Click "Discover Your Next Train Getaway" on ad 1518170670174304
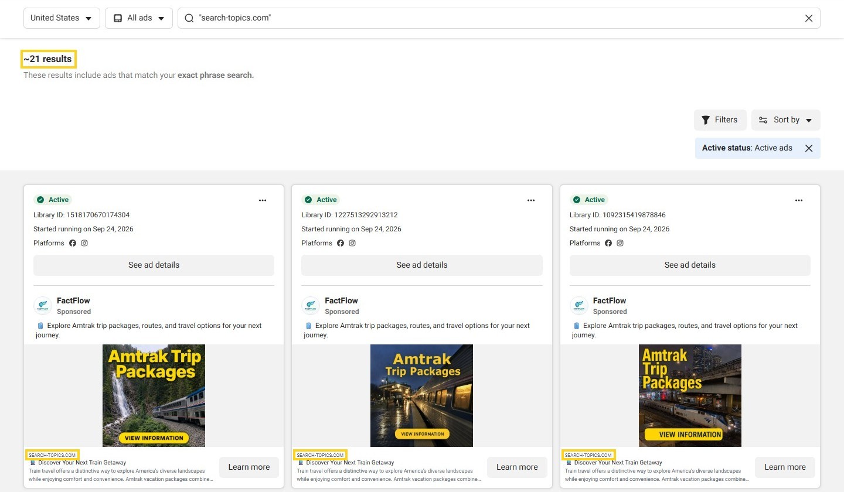The width and height of the screenshot is (844, 492). (82, 463)
